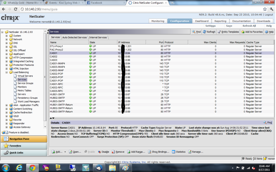Open Thunderbird icon in taskbar
276x172 pixels.
99,168
